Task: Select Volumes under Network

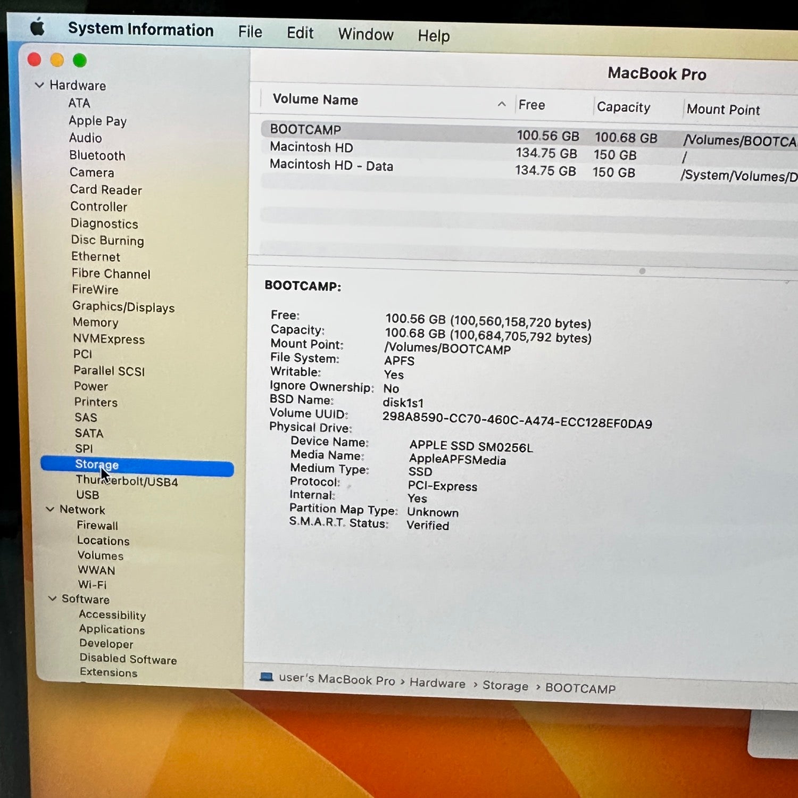Action: pyautogui.click(x=101, y=555)
